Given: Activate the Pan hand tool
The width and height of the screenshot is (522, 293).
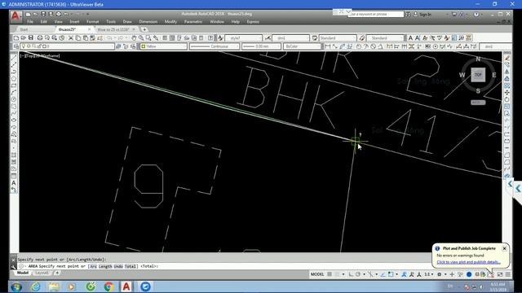Looking at the screenshot, I should pyautogui.click(x=134, y=38).
